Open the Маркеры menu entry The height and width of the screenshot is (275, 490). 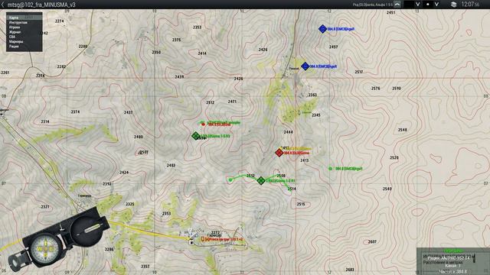coord(24,41)
